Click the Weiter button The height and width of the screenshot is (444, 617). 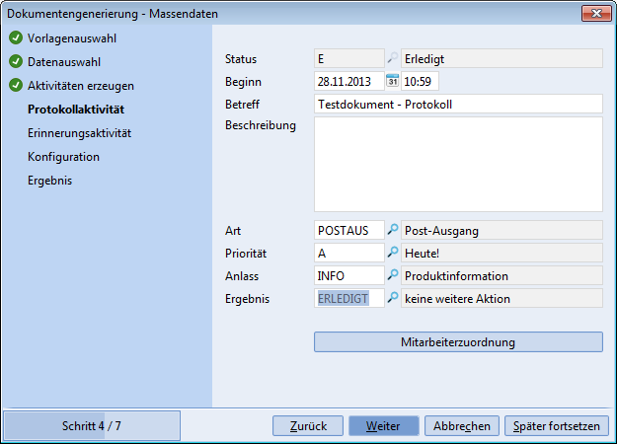383,426
